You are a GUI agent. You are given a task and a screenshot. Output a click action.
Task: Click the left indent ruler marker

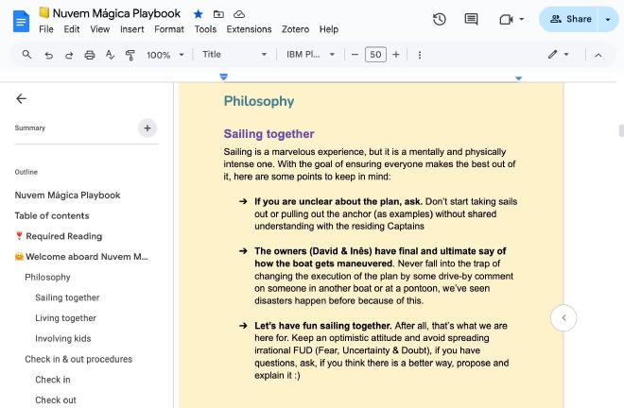(x=224, y=76)
